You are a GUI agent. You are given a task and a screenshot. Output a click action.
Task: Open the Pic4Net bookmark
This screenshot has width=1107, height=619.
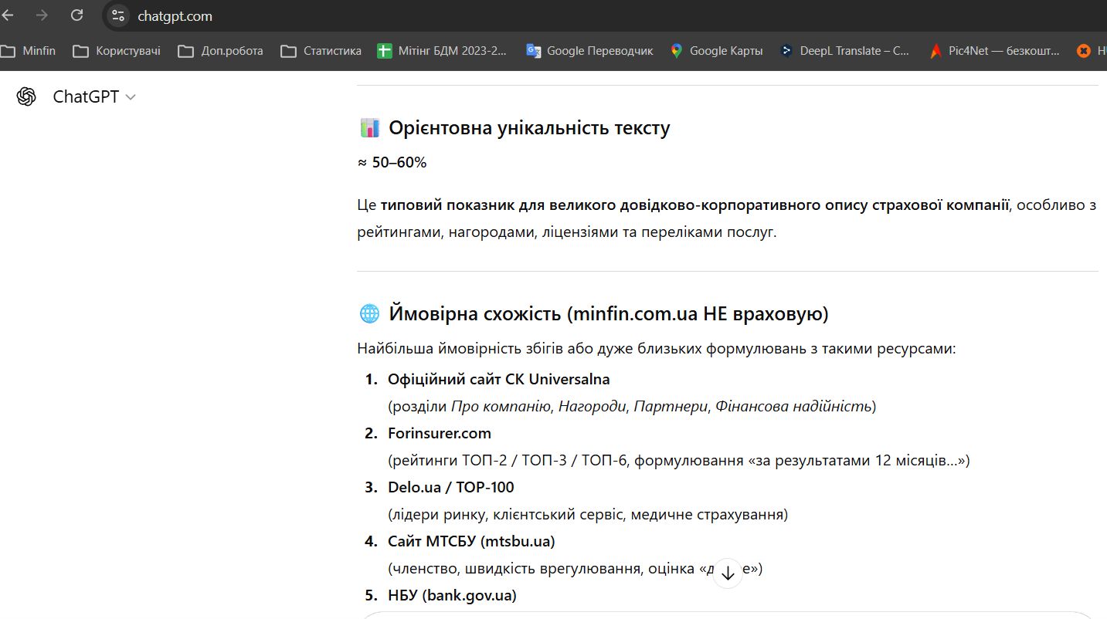tap(994, 51)
